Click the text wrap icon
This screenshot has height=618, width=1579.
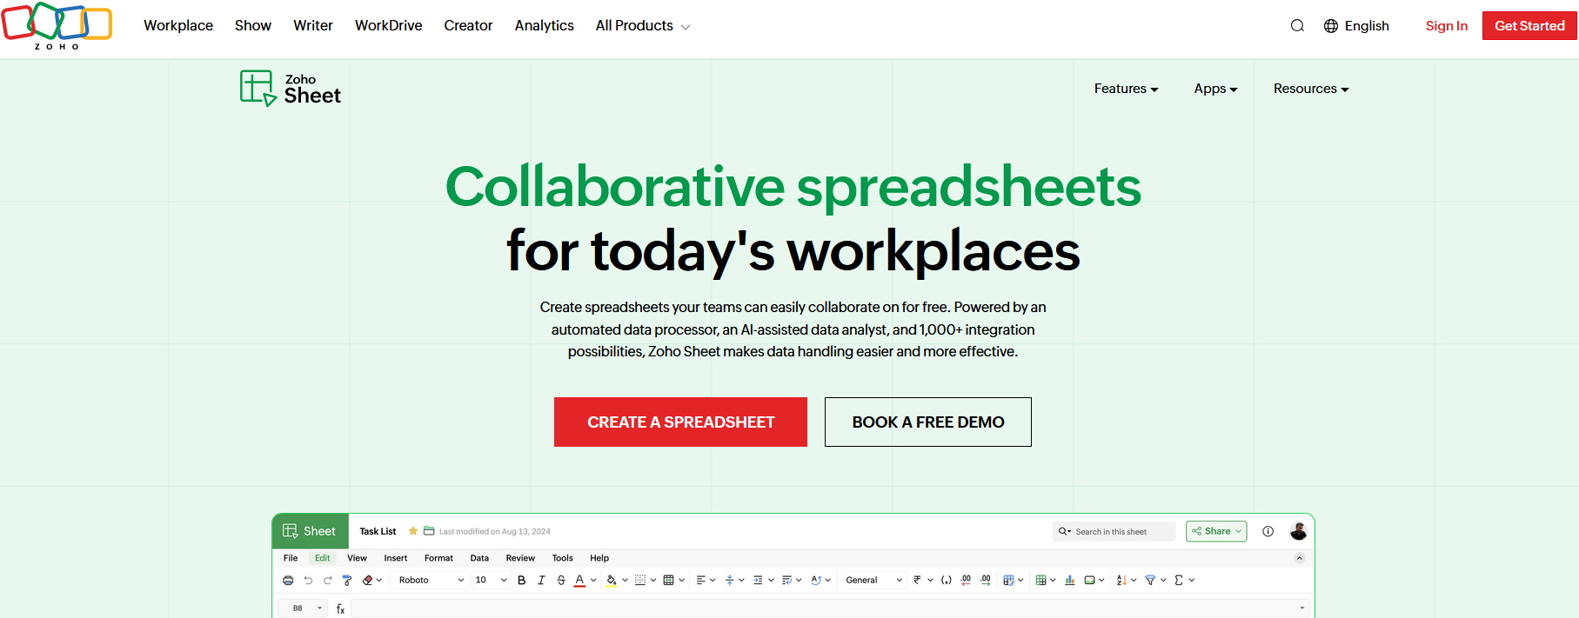coord(786,581)
